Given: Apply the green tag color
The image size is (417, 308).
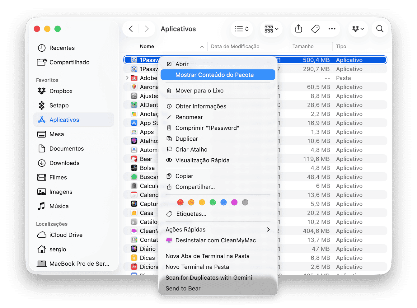Looking at the screenshot, I should [213, 203].
